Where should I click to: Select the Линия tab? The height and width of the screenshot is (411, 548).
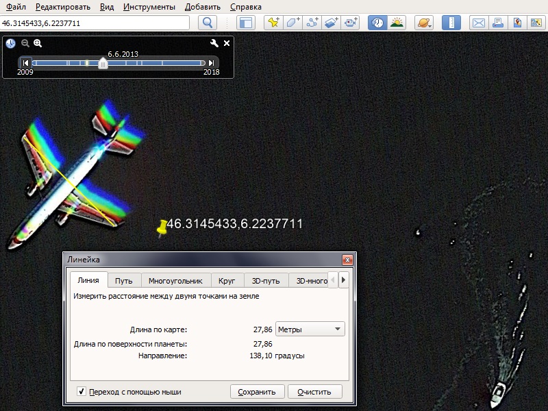88,280
